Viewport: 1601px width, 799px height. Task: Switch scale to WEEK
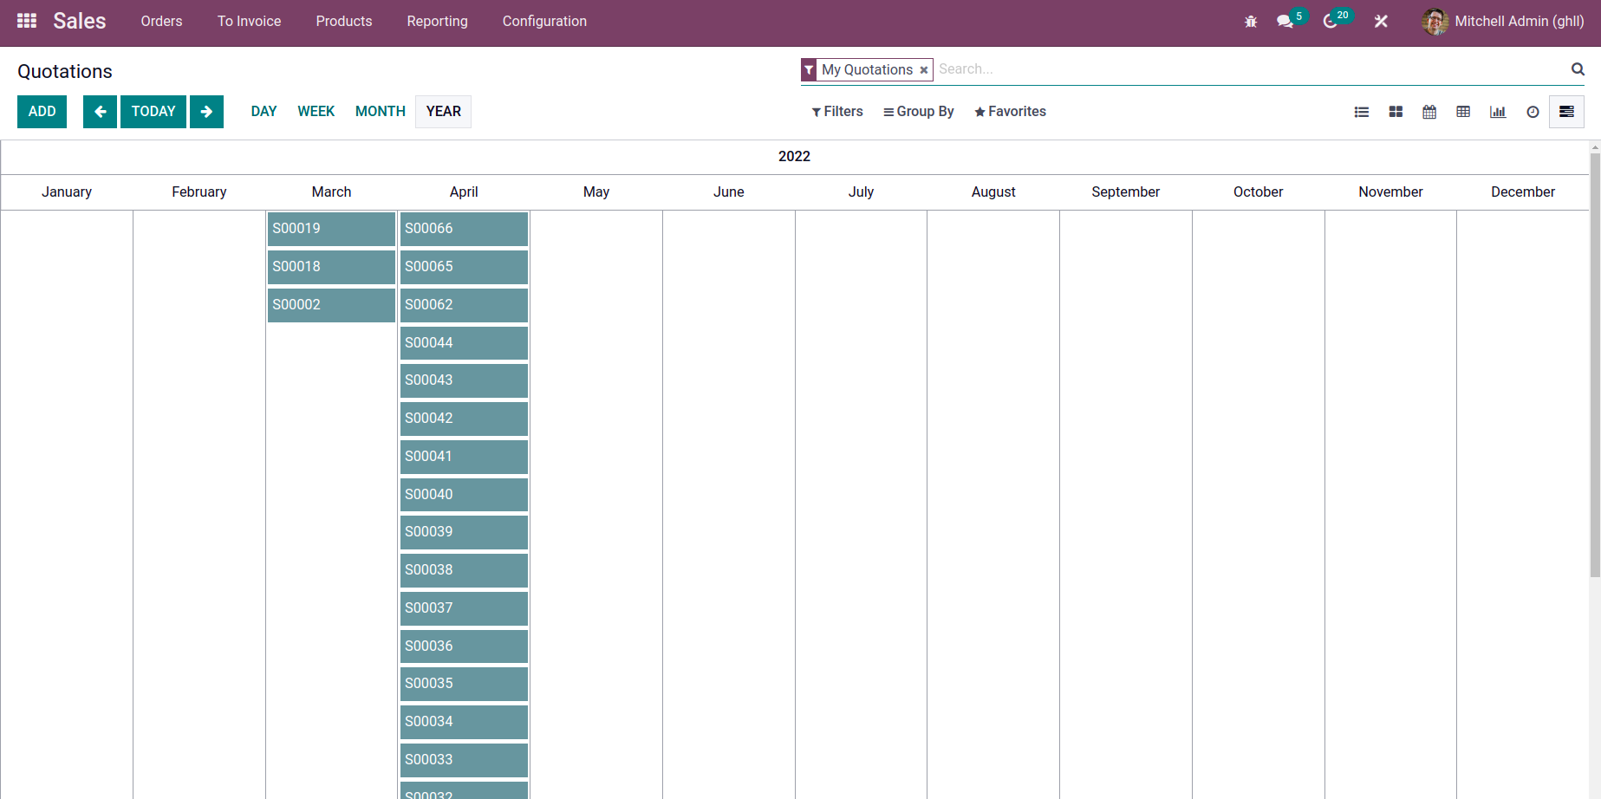click(x=316, y=112)
